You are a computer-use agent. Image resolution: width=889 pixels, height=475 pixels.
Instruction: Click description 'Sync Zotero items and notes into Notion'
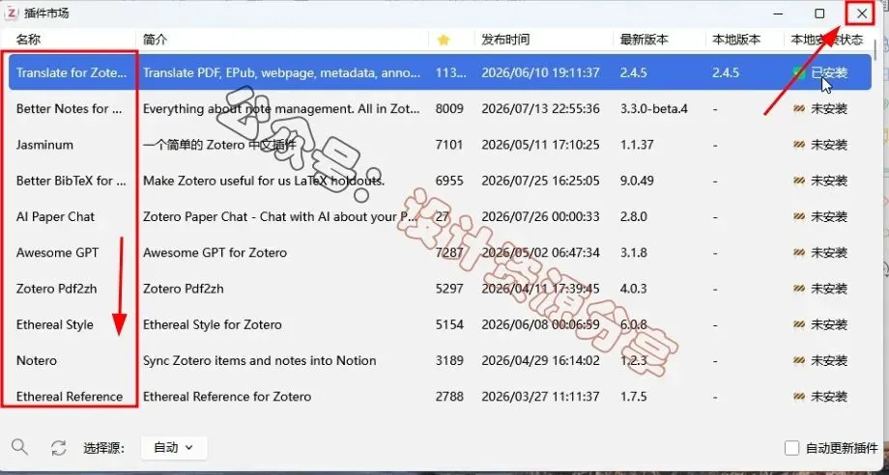pos(260,361)
